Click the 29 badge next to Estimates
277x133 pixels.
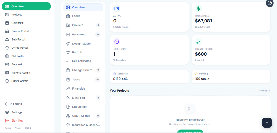[98, 34]
